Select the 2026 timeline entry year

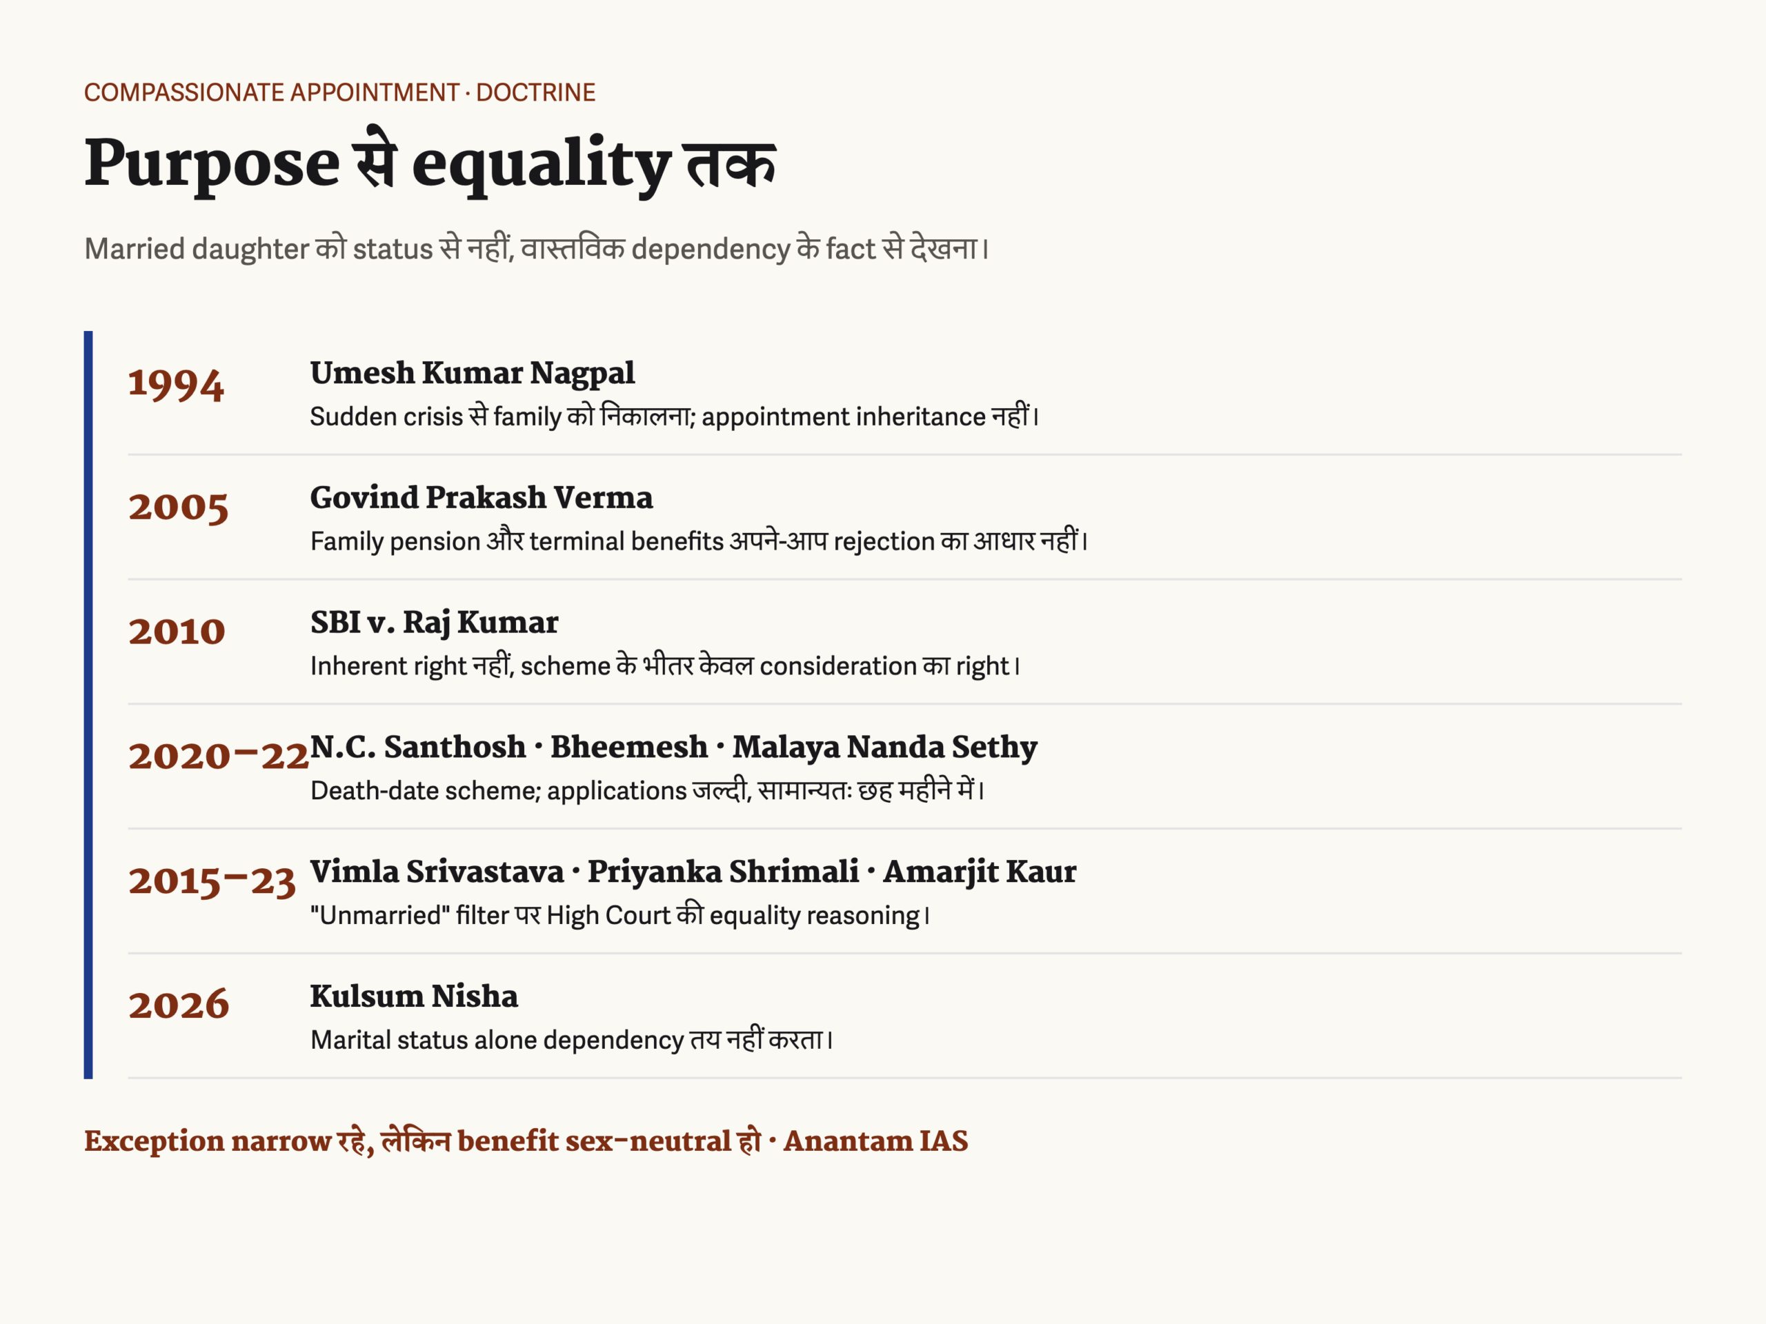[x=179, y=1005]
